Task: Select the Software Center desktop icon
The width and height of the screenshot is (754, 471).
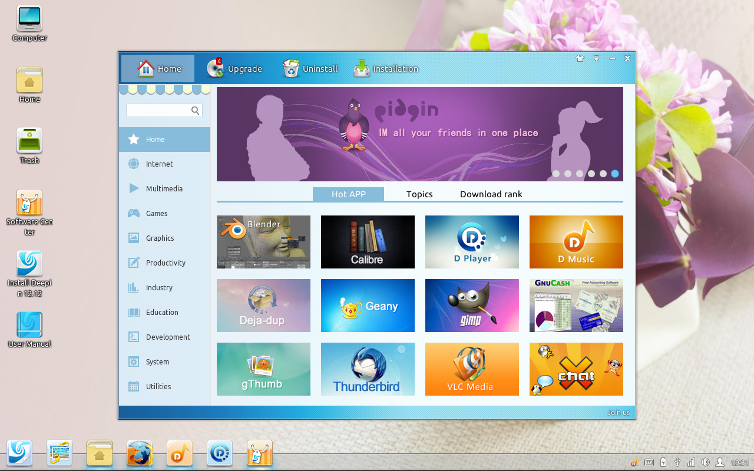Action: tap(29, 213)
